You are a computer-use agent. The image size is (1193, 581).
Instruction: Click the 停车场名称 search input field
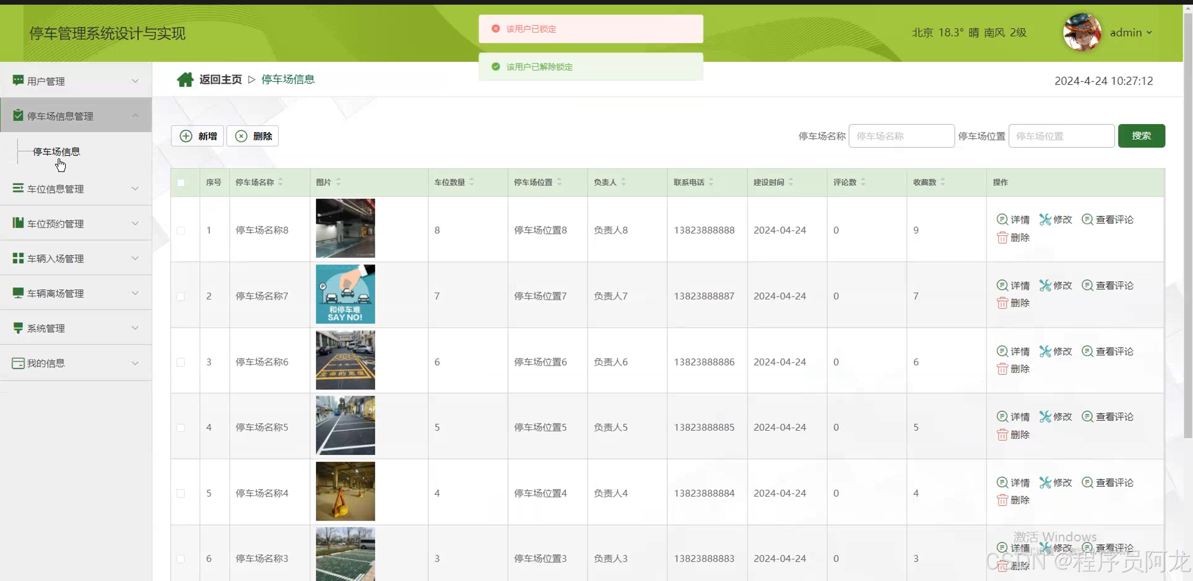click(901, 136)
